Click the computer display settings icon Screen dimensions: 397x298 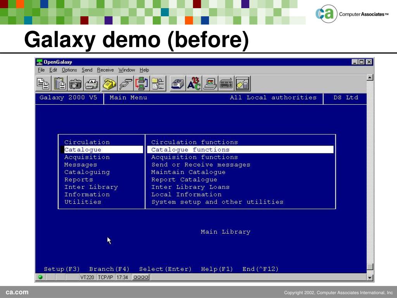(210, 84)
